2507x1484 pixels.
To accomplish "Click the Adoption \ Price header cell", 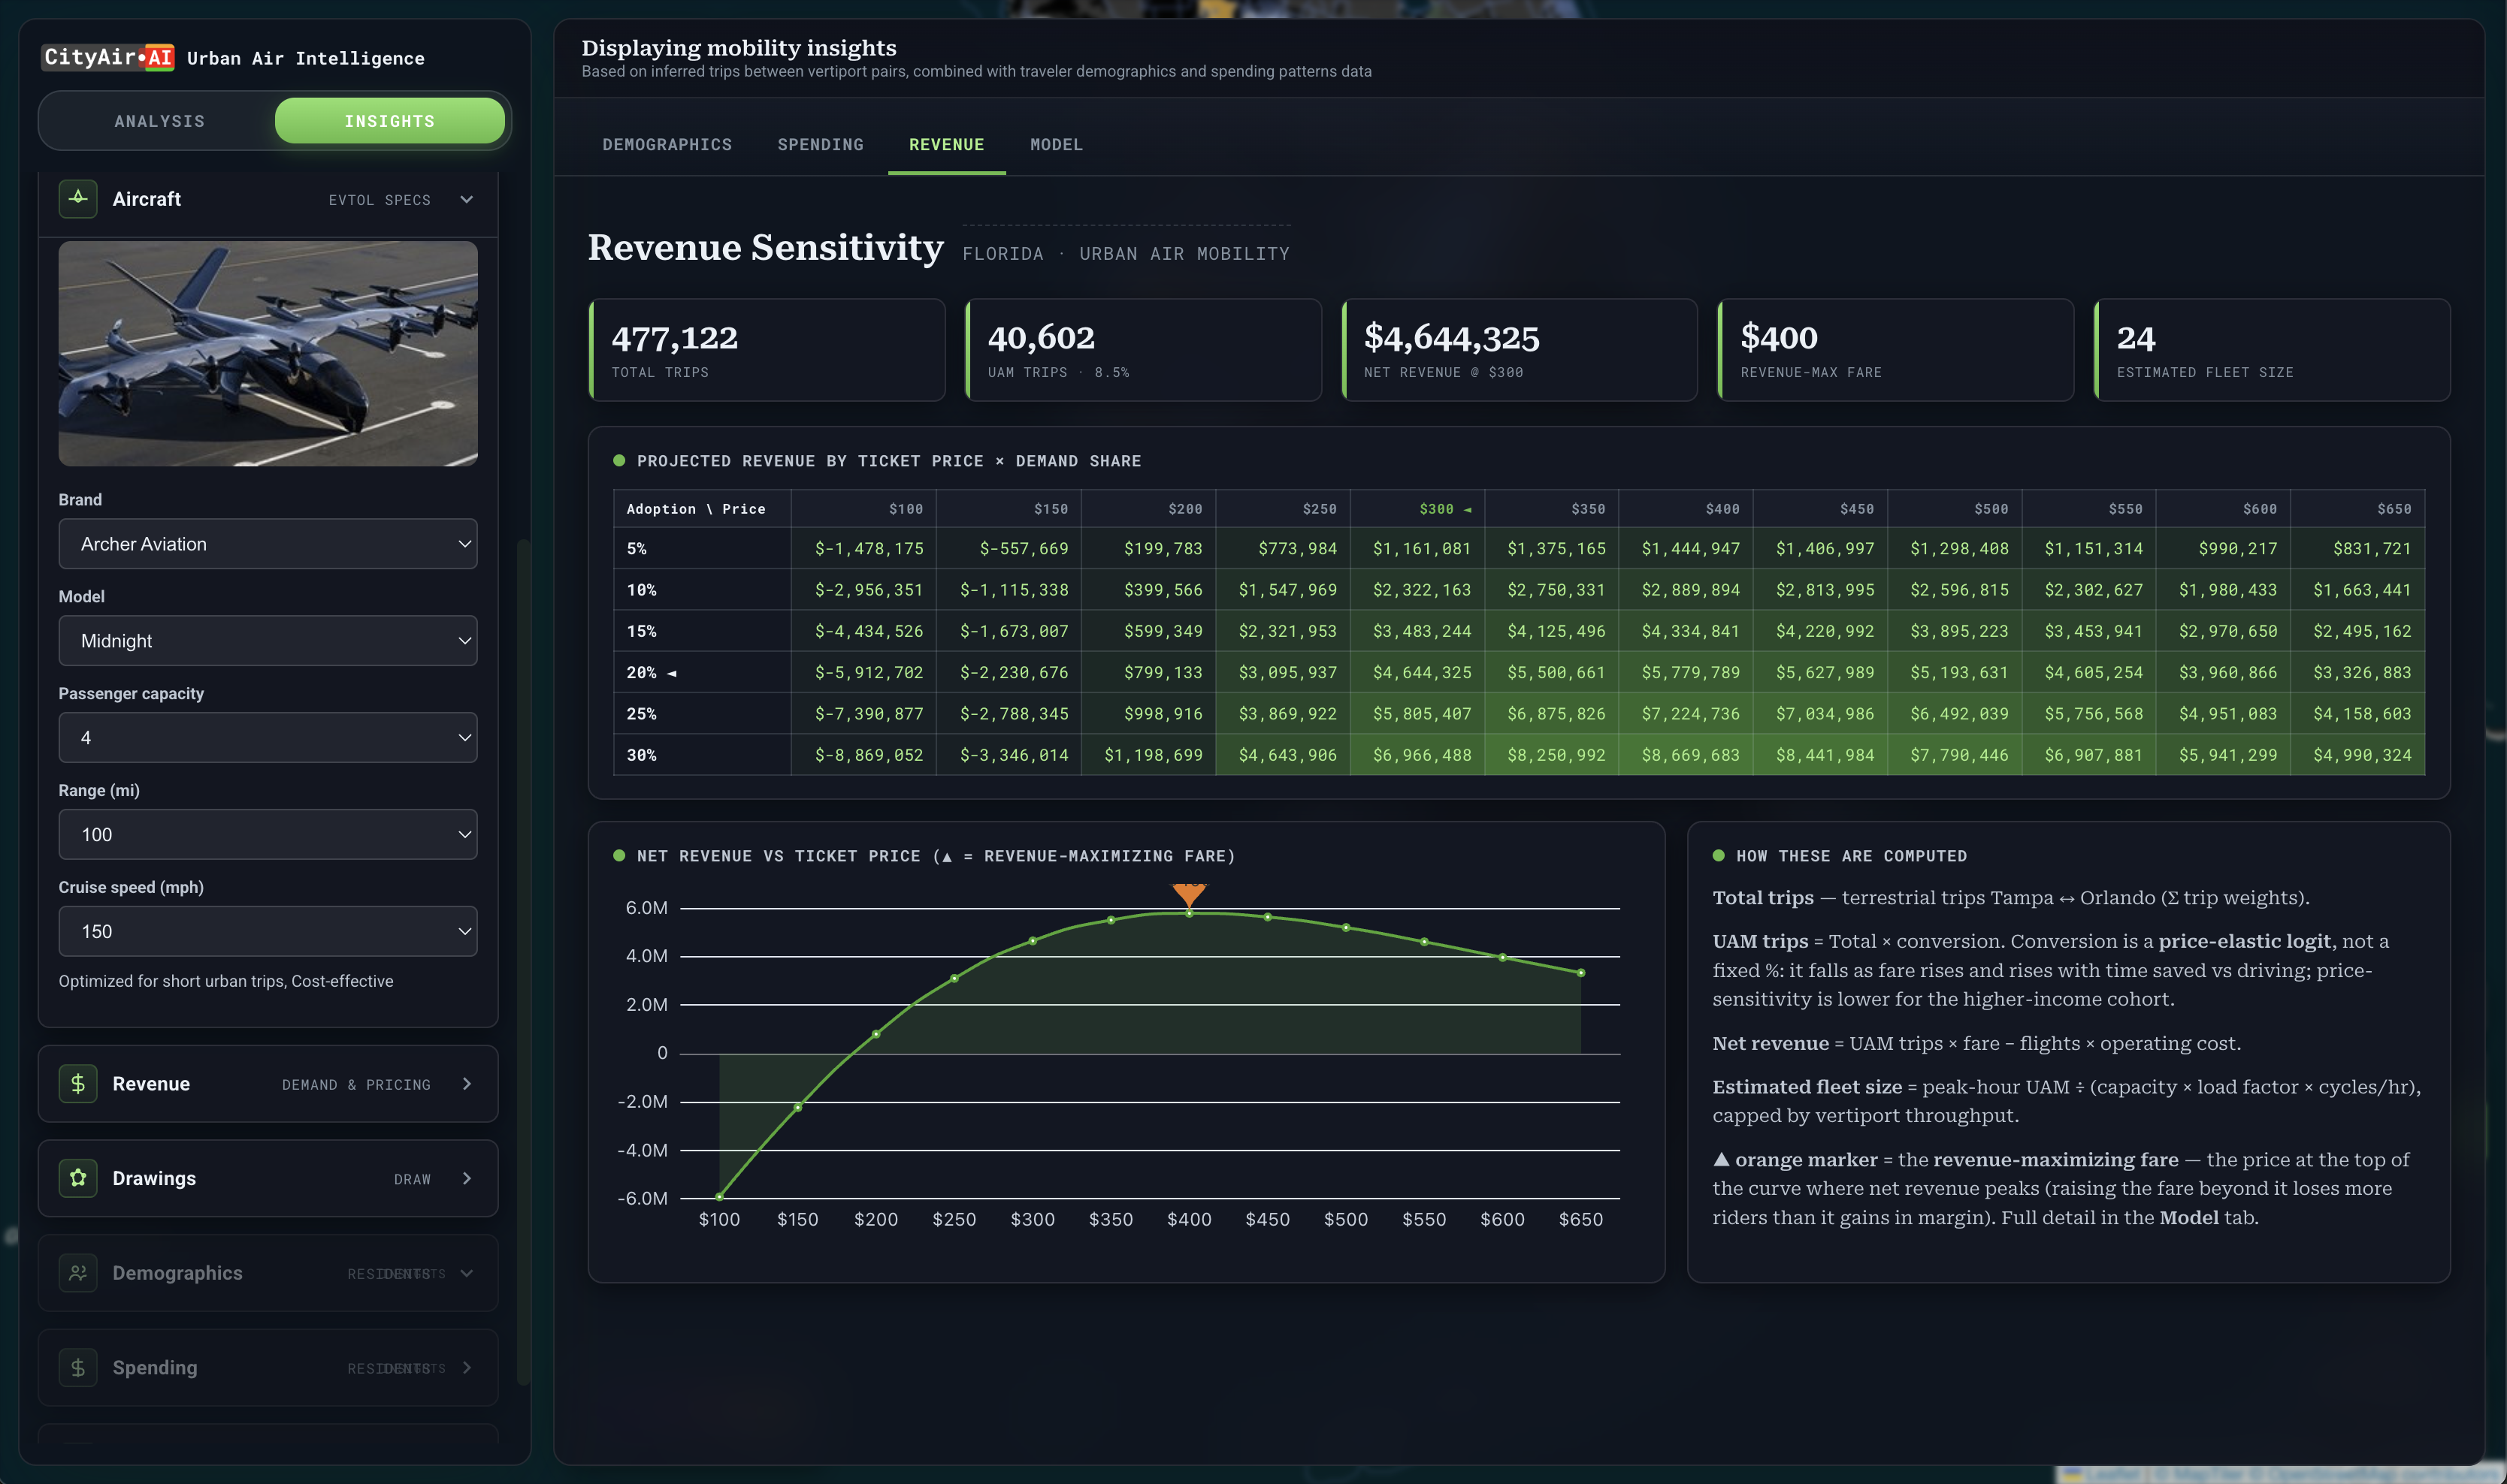I will (703, 509).
